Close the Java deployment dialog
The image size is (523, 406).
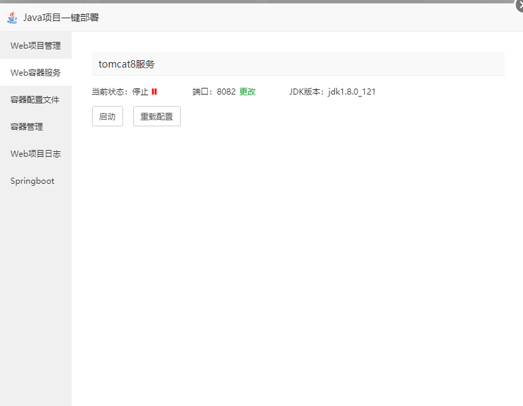[x=520, y=6]
